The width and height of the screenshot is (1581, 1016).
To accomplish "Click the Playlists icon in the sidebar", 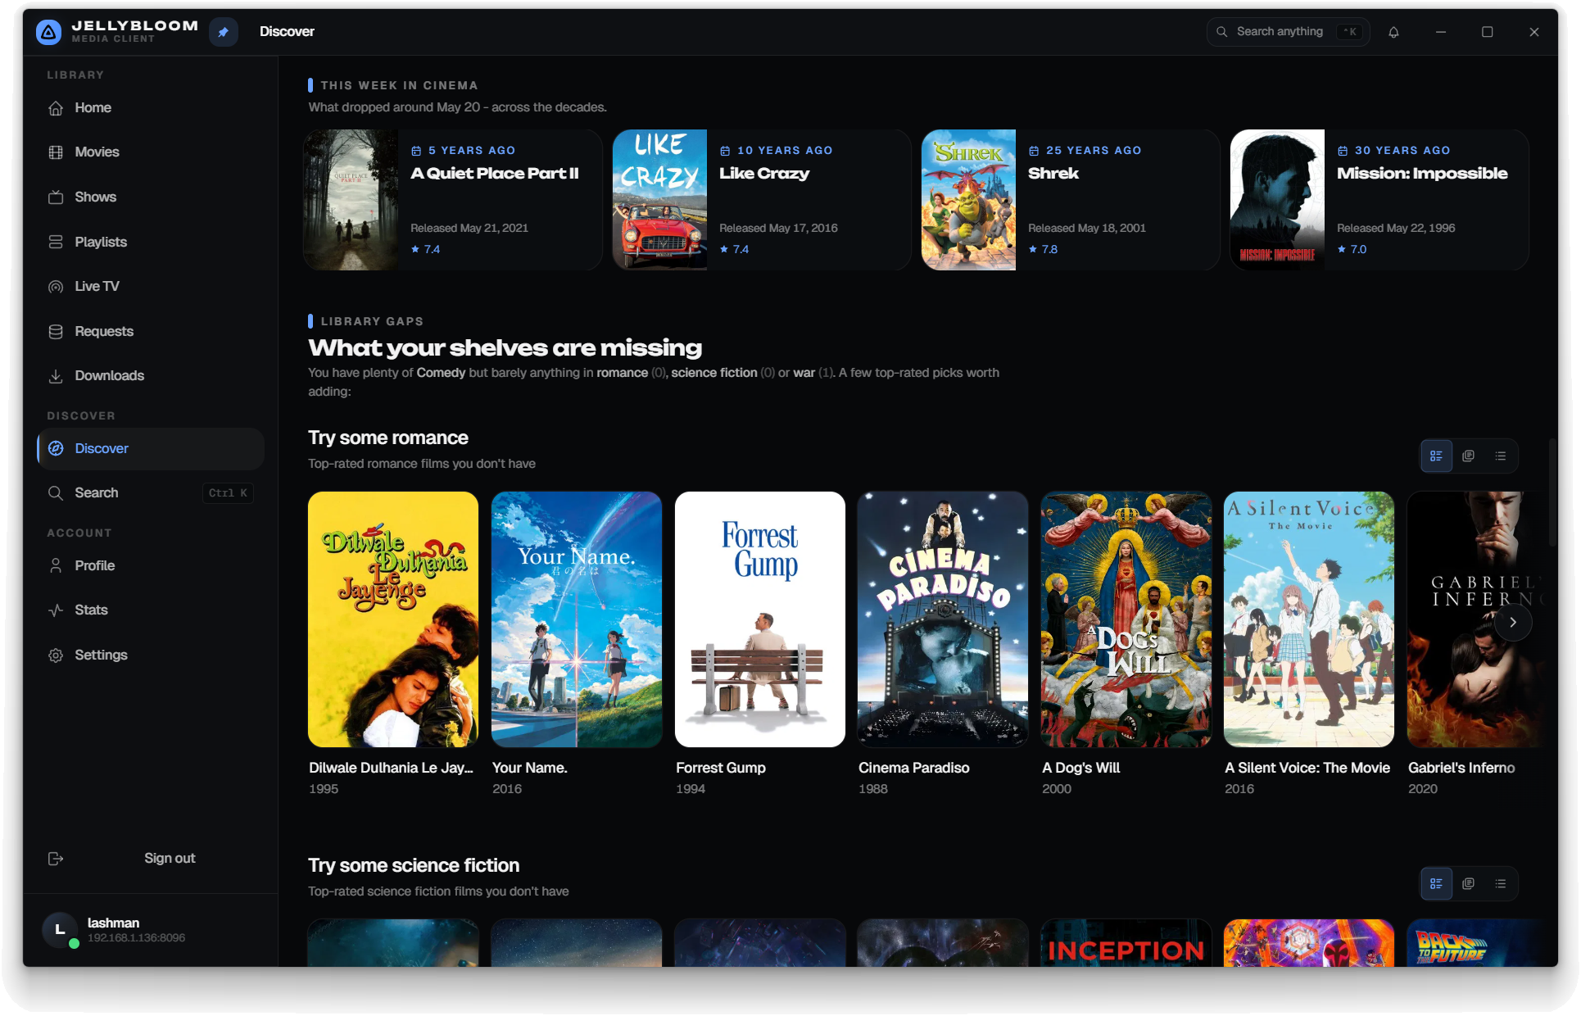I will (x=56, y=242).
